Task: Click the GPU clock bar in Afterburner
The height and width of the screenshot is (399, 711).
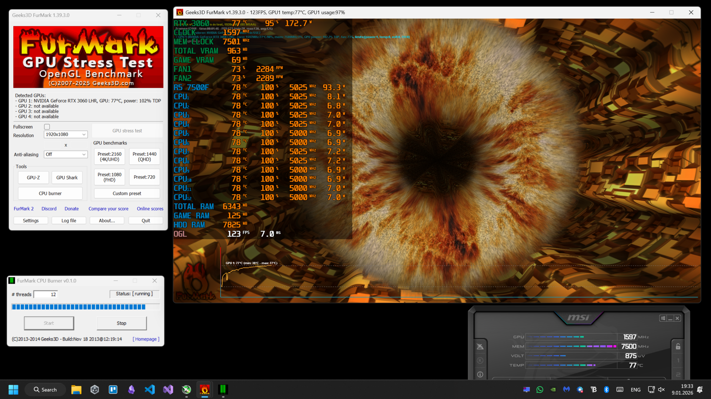Action: coord(571,337)
